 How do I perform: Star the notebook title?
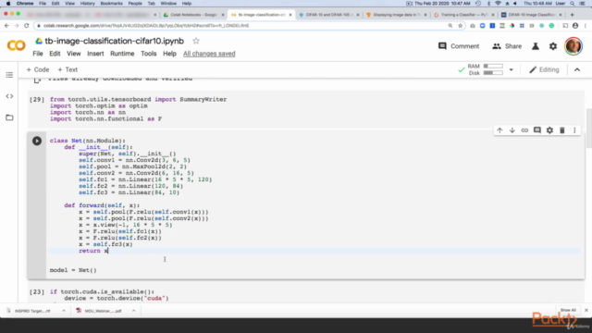tap(195, 41)
